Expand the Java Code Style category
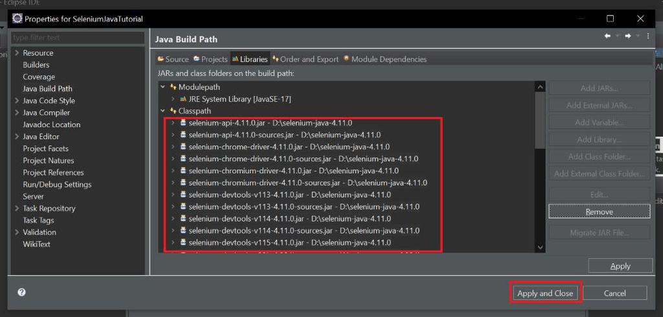This screenshot has height=317, width=663. pyautogui.click(x=16, y=100)
